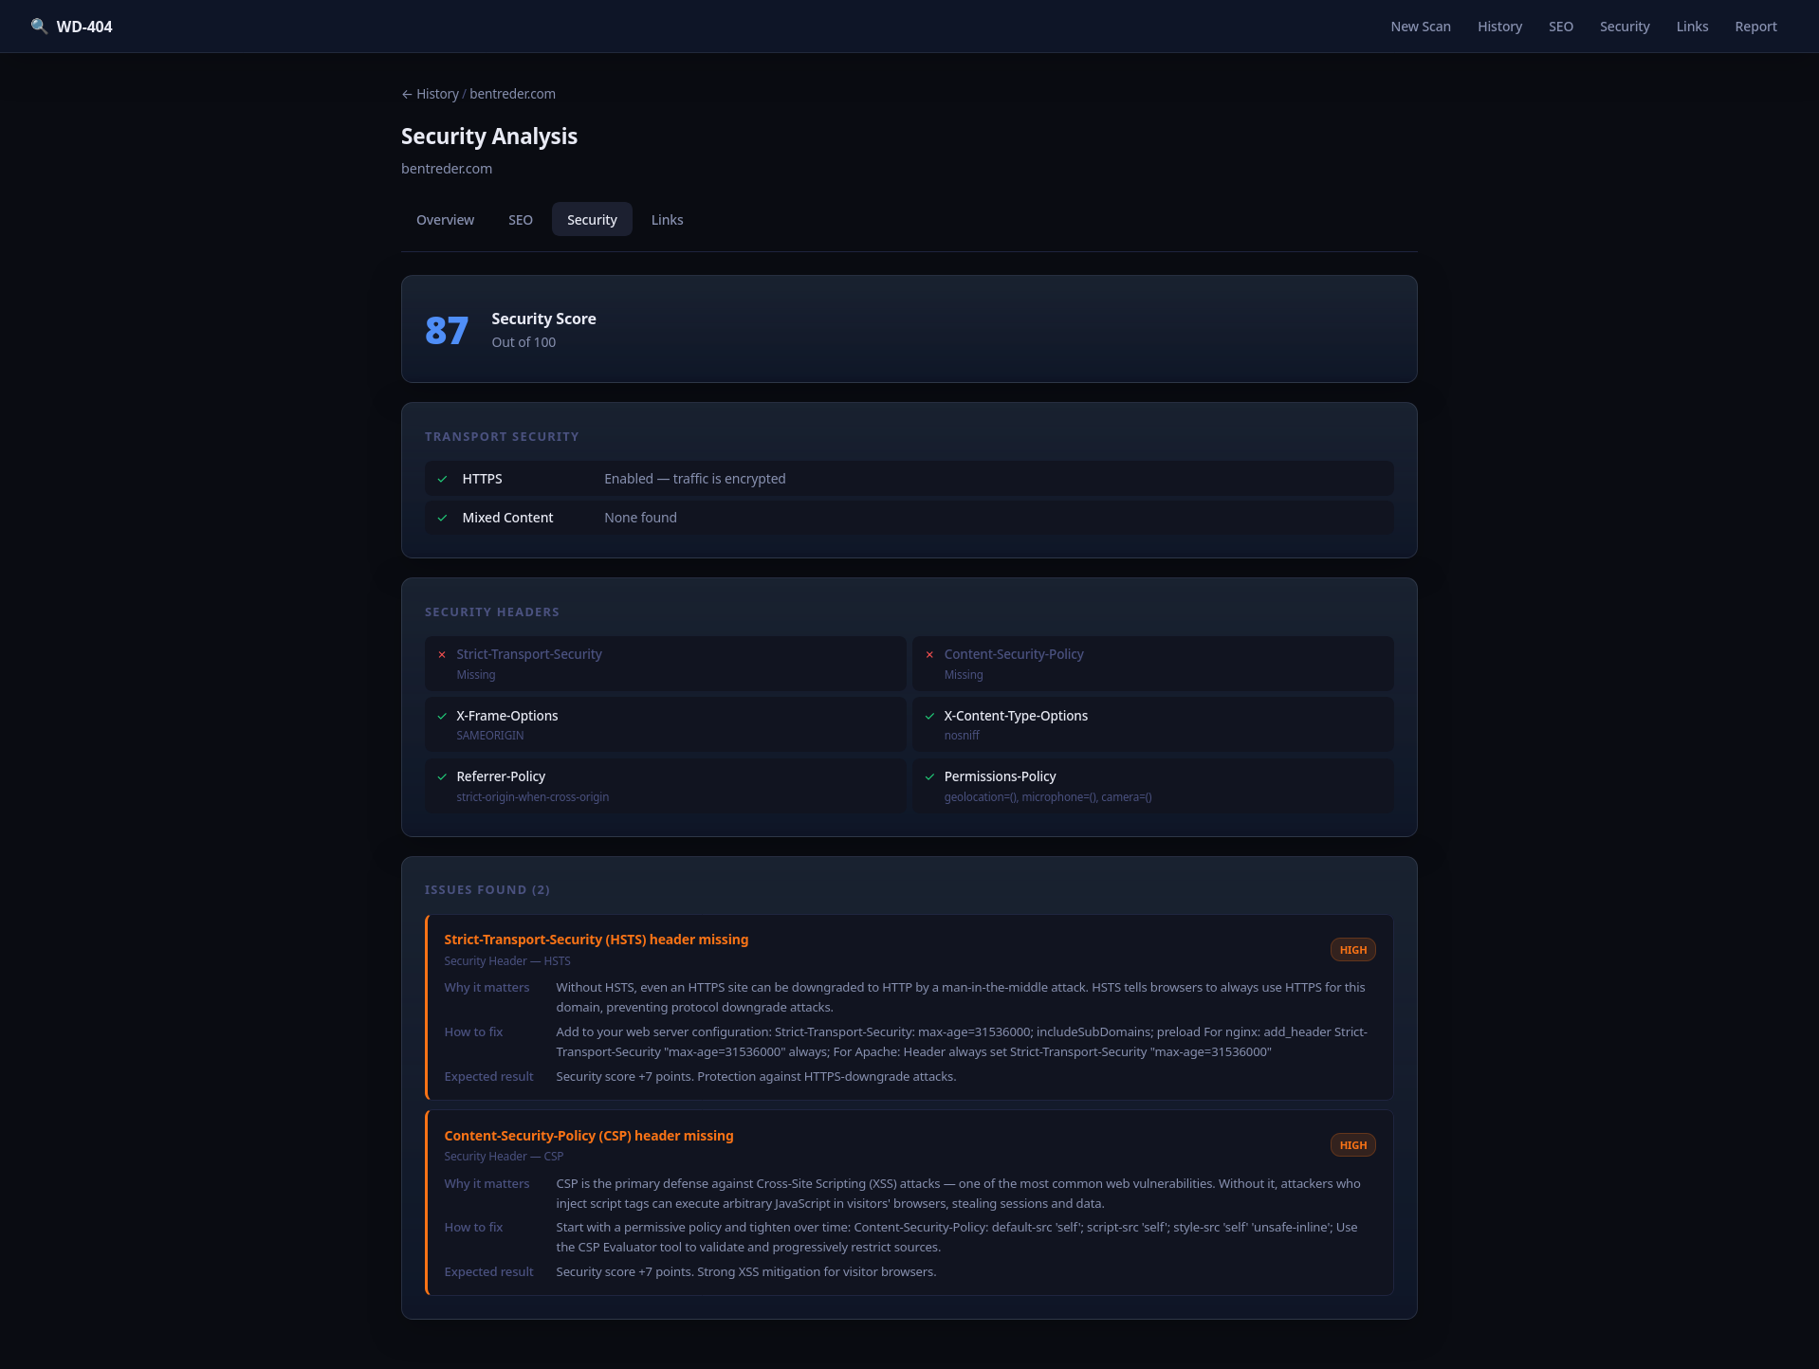Open Links in the top navigation bar
Screen dimensions: 1819x1369
click(1692, 27)
